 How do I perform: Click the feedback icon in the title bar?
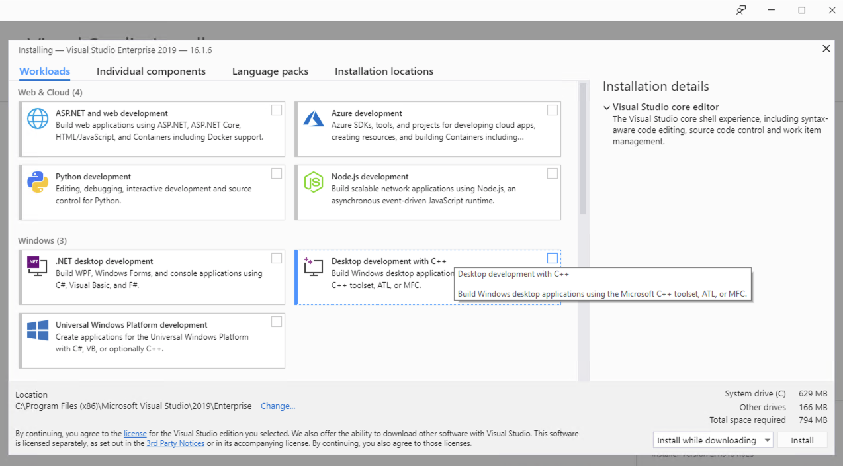tap(741, 10)
